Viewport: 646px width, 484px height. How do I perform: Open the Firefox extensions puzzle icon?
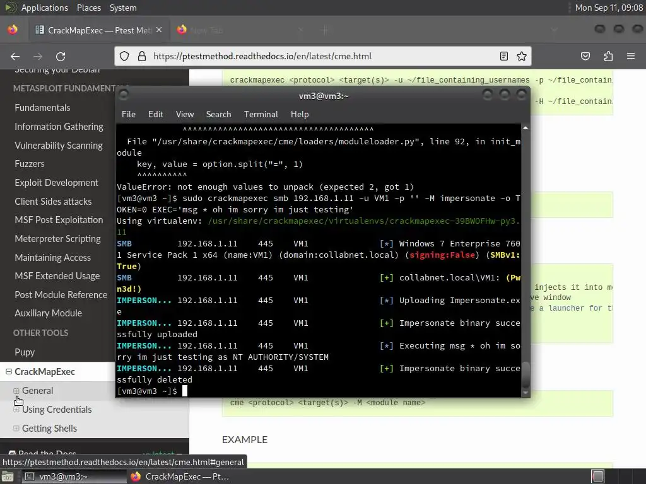608,56
